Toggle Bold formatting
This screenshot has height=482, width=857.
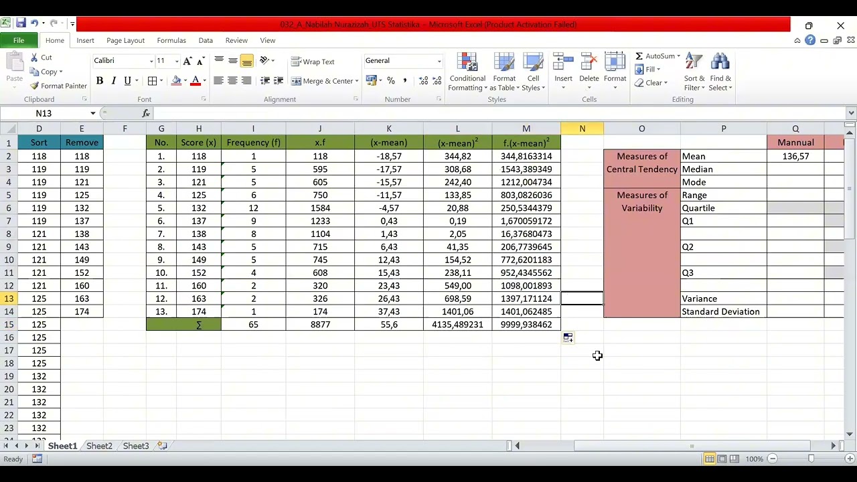click(100, 81)
